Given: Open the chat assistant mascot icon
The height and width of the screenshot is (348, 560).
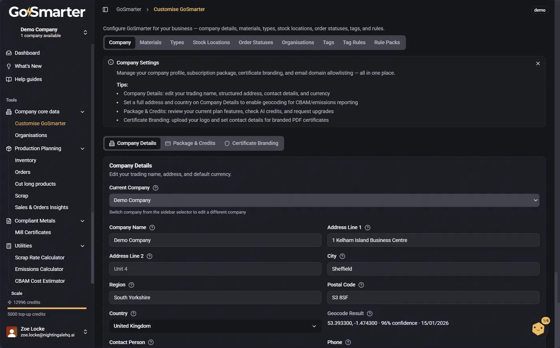Looking at the screenshot, I should tap(538, 329).
